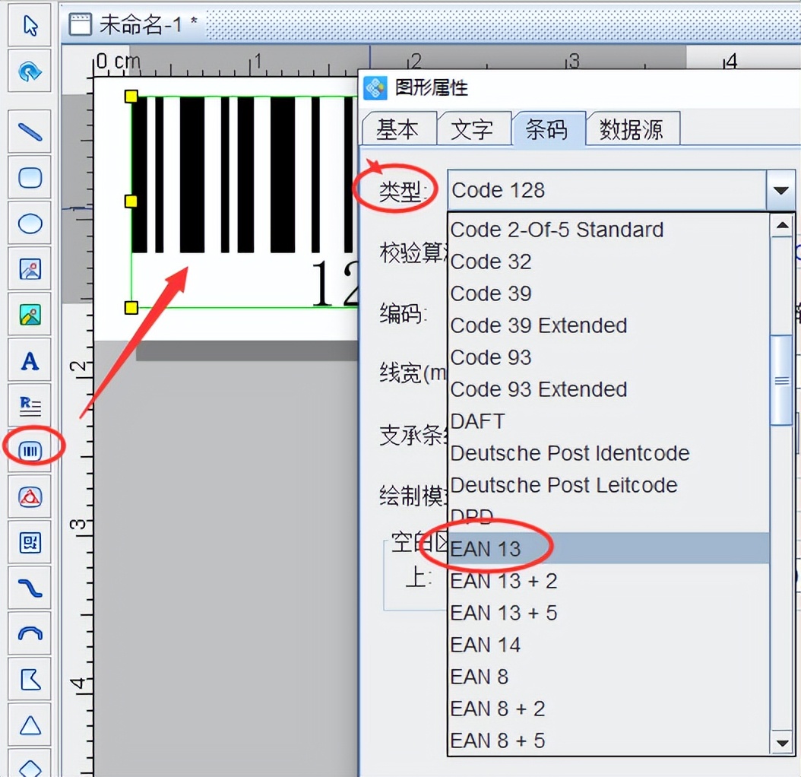Select the triangle shape tool
801x777 pixels.
29,725
